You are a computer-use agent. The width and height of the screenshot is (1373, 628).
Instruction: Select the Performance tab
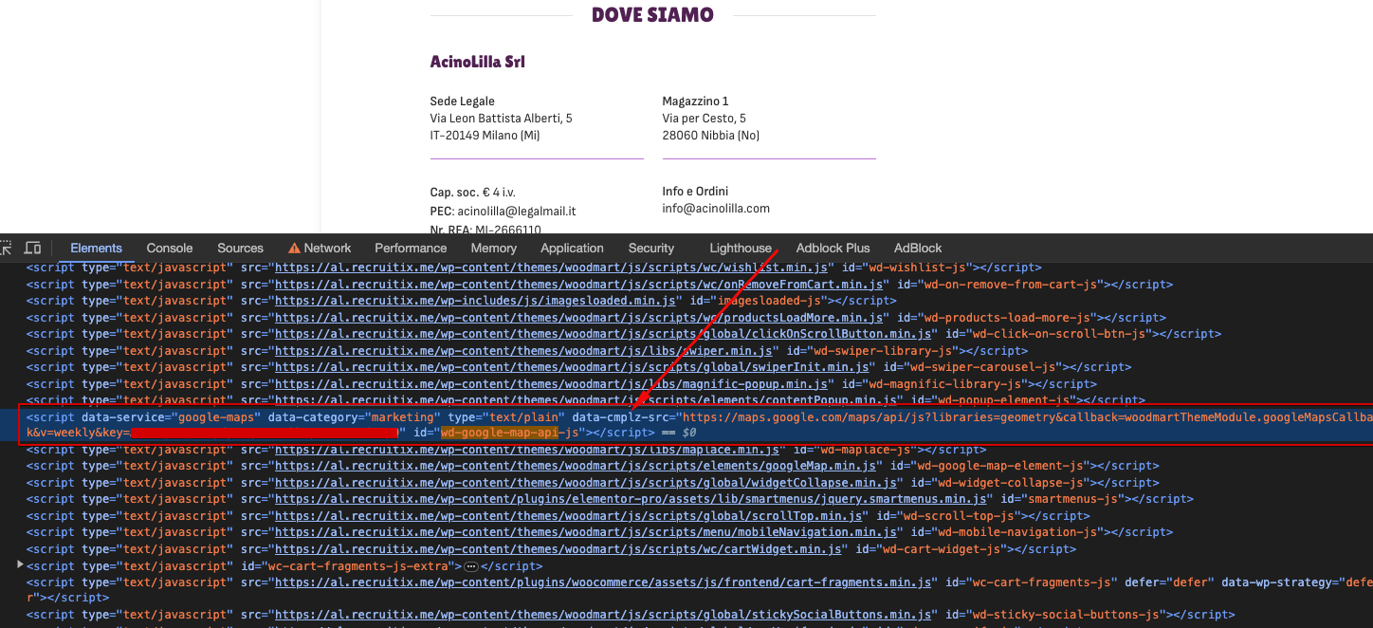pyautogui.click(x=411, y=248)
